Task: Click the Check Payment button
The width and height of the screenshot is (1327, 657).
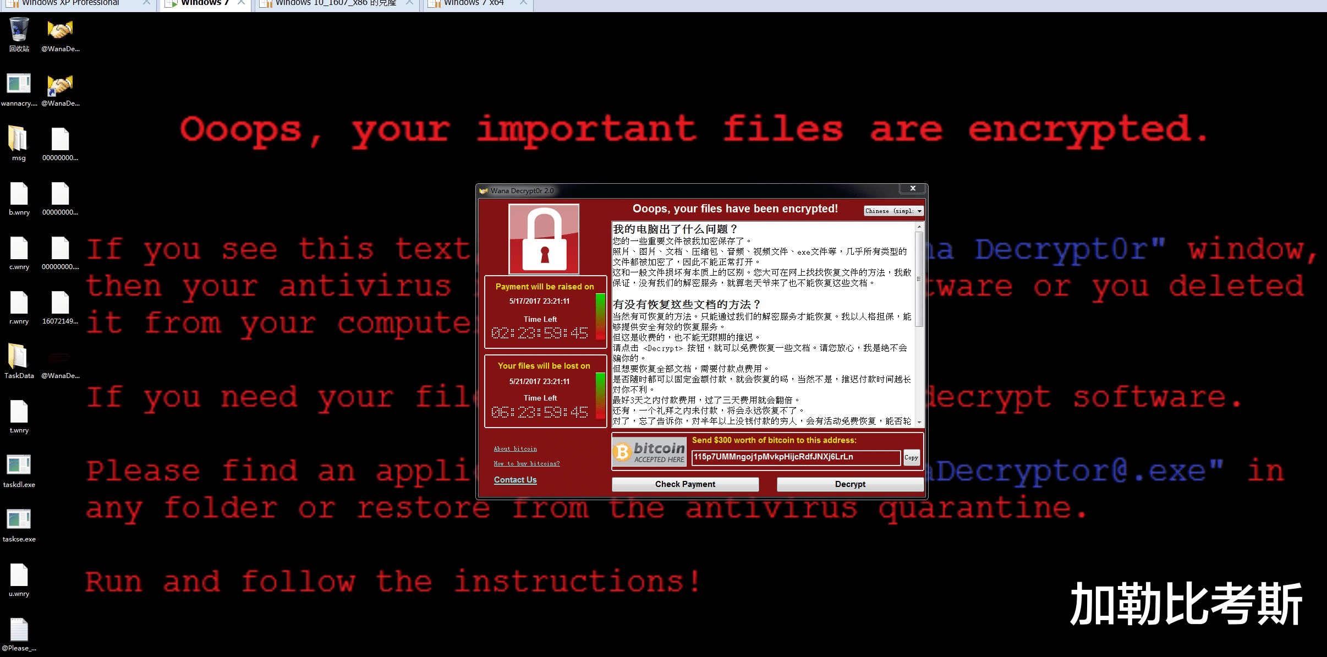Action: 685,484
